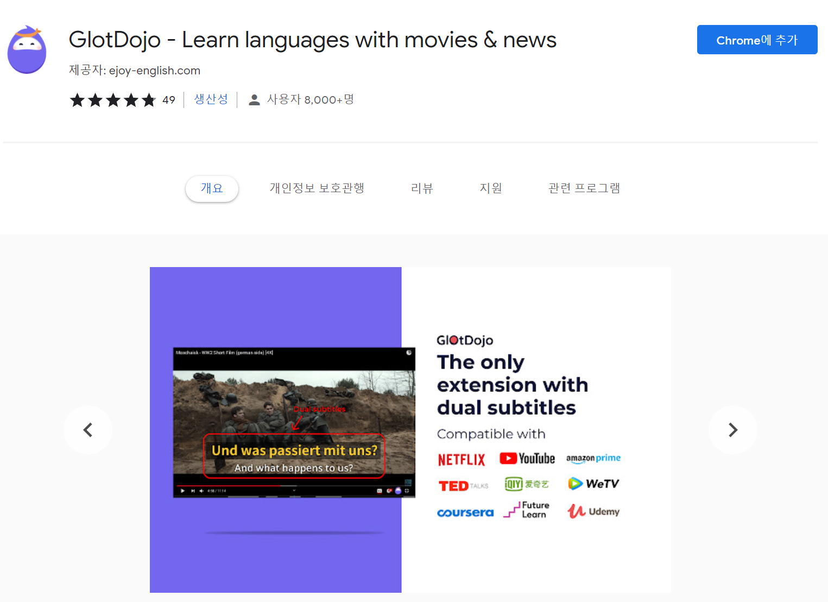Click the "Compatible with" text

[x=491, y=434]
